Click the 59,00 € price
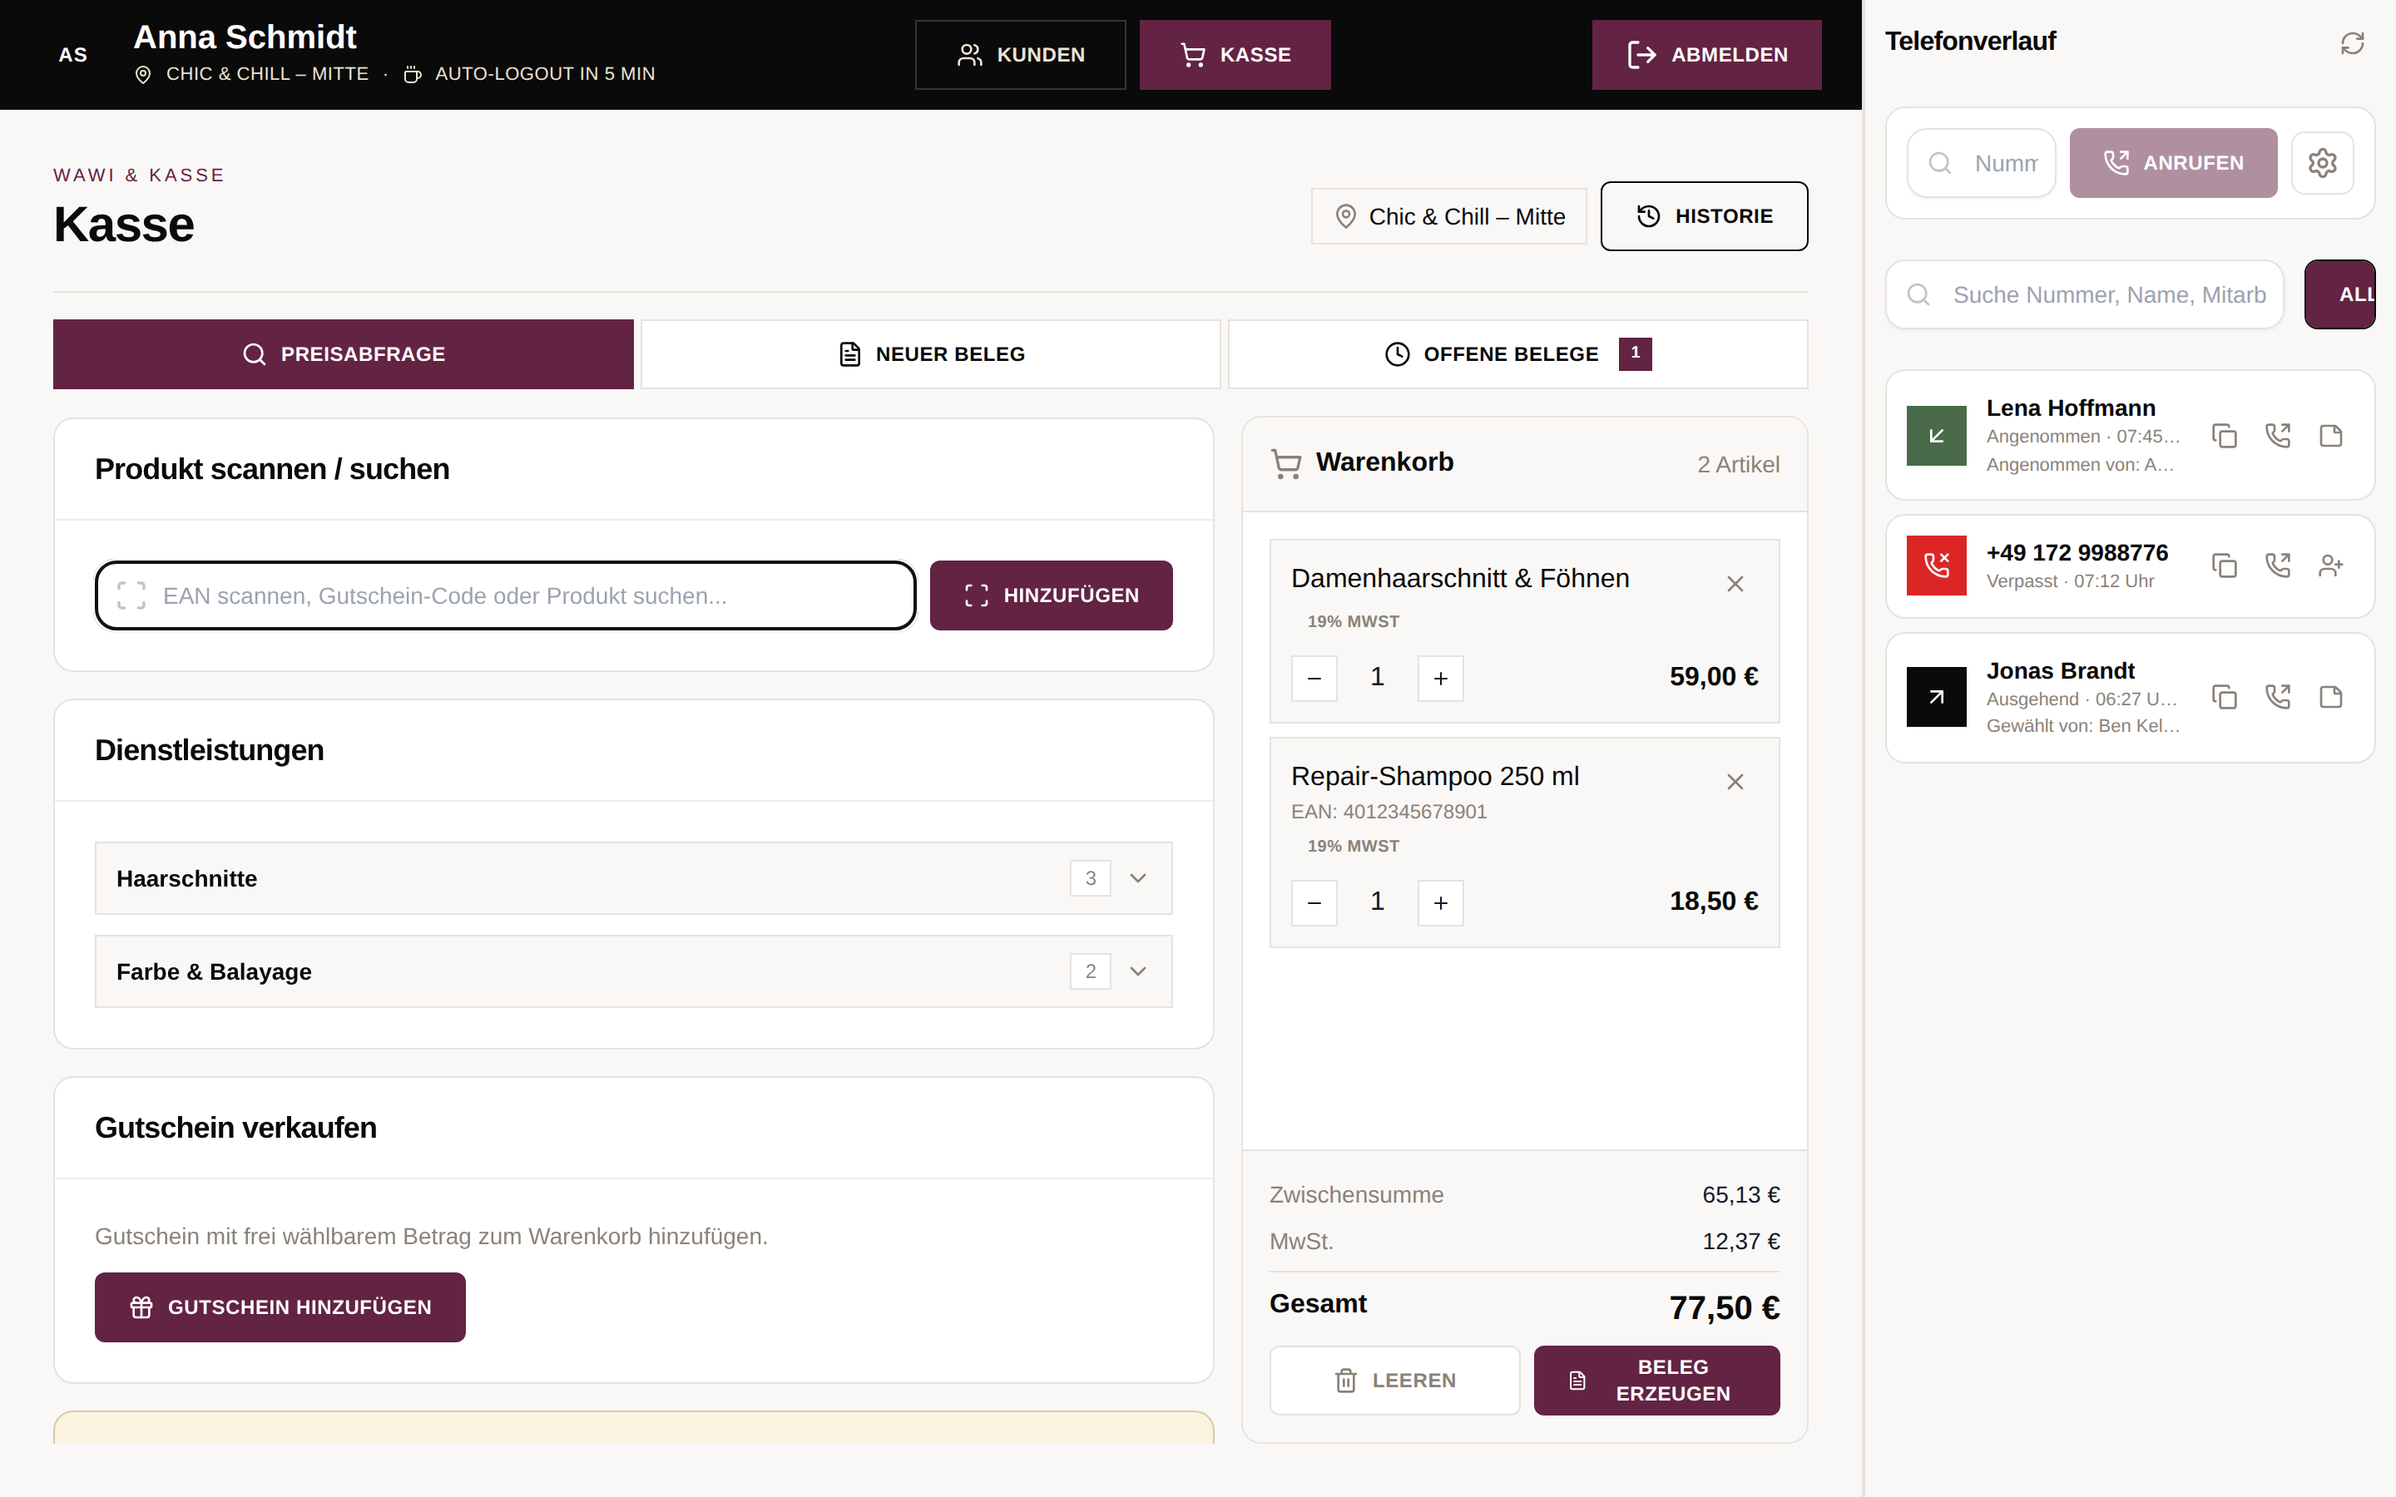This screenshot has height=1497, width=2396. click(1714, 677)
